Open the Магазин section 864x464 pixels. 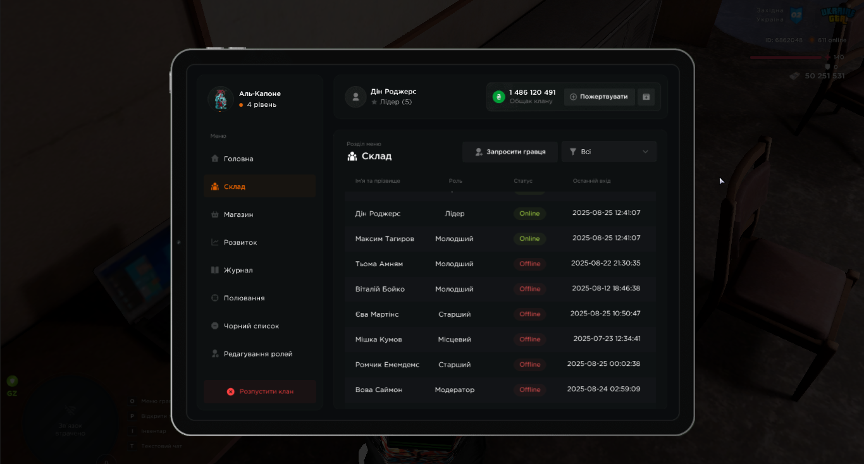(x=259, y=214)
